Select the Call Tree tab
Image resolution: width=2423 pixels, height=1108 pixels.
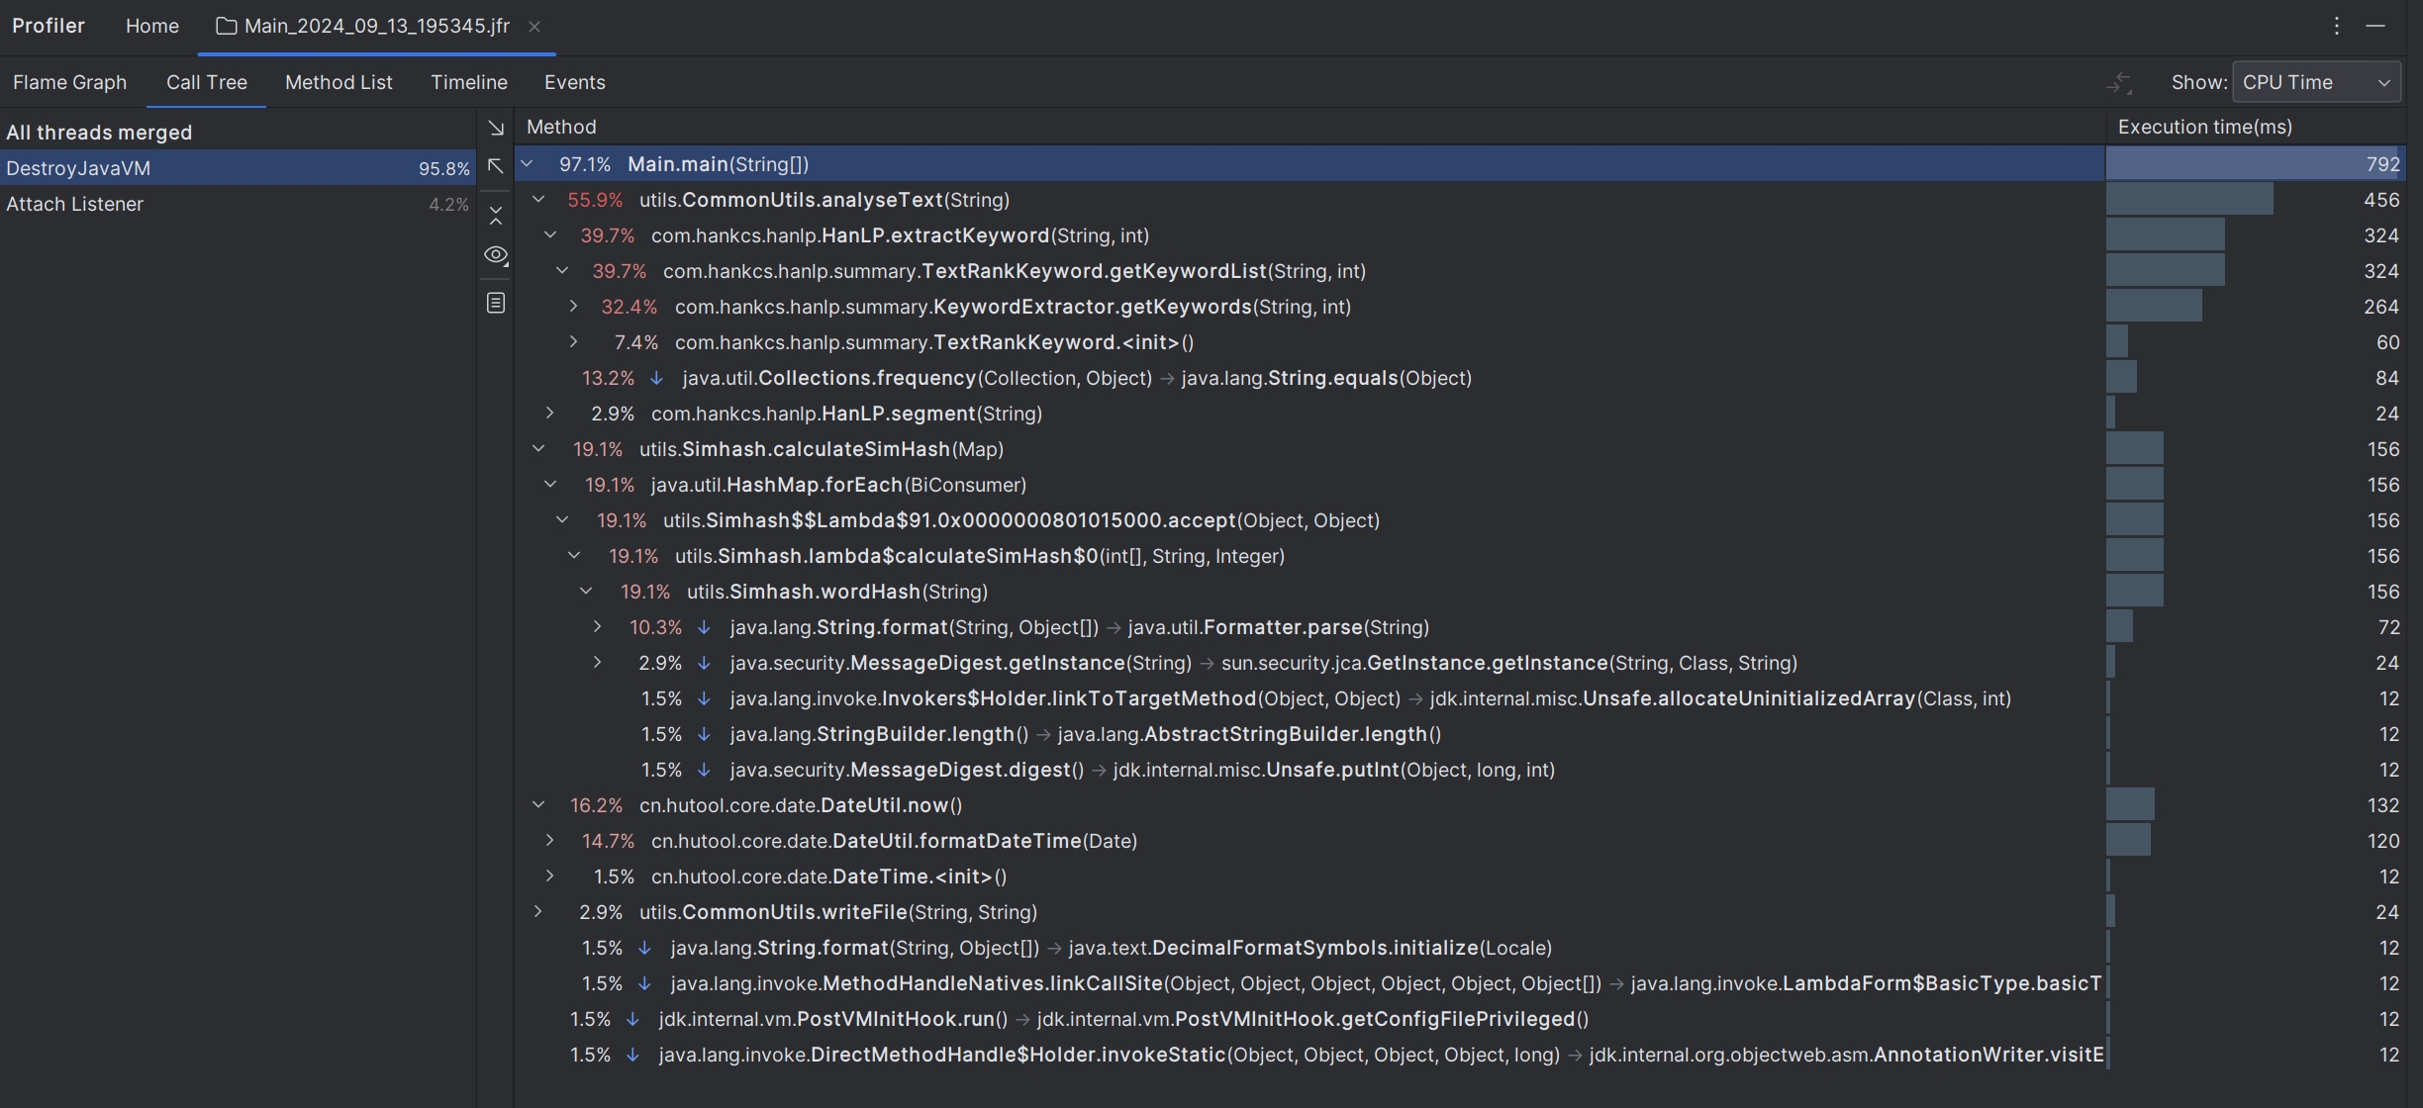click(x=206, y=83)
